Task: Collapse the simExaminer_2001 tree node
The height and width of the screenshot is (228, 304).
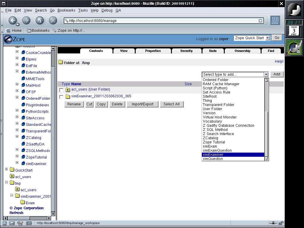Action: click(12, 195)
